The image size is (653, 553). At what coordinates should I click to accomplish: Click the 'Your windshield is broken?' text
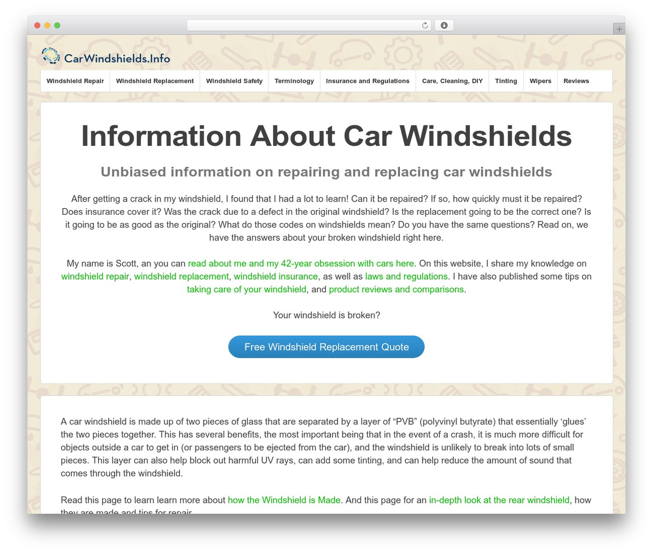(326, 315)
